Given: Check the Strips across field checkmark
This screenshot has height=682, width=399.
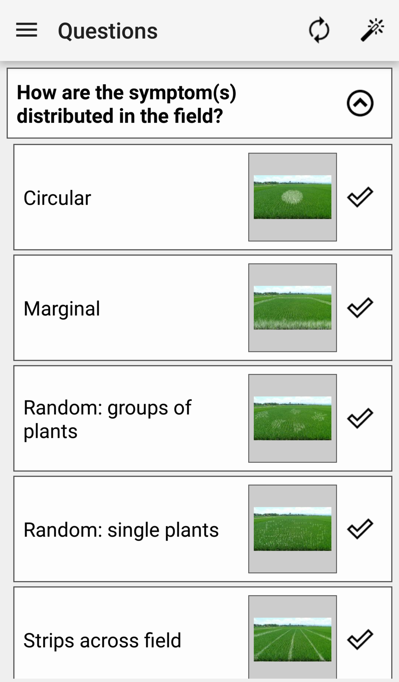Looking at the screenshot, I should pos(360,639).
